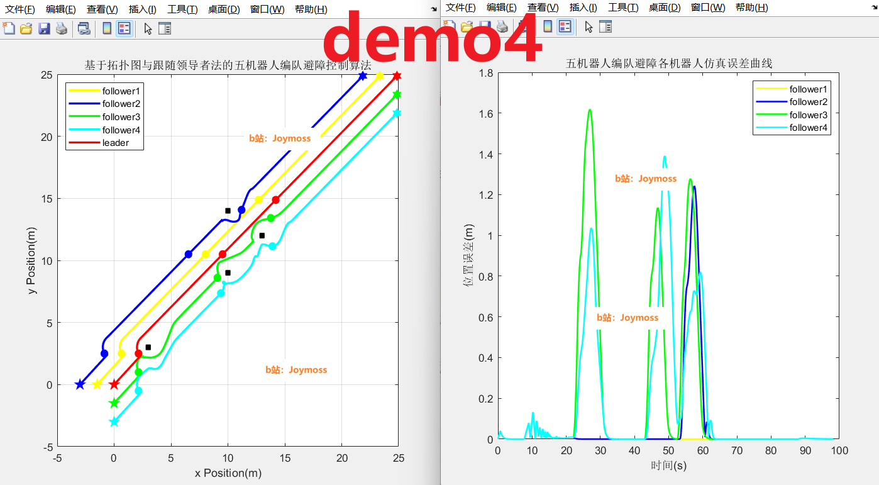Click the blue follower2 start star on the left plot

80,384
